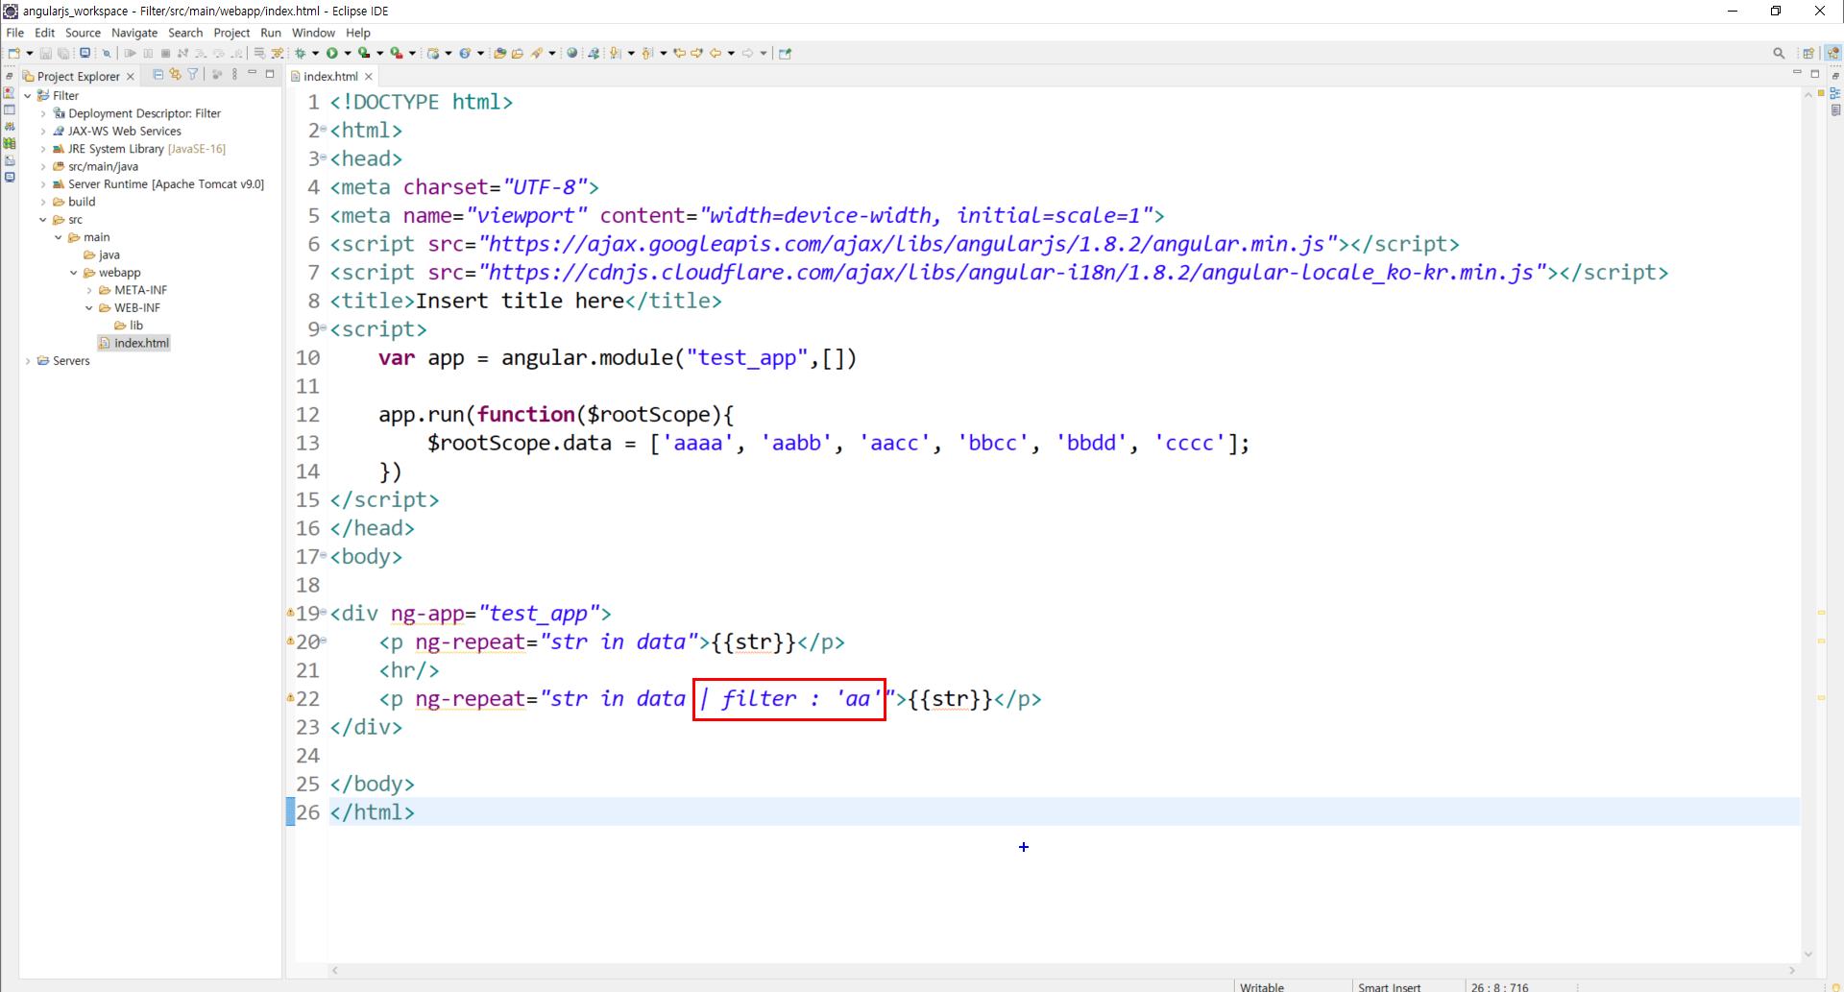Click the Last Edit Location icon
Image resolution: width=1844 pixels, height=992 pixels.
pyautogui.click(x=680, y=54)
